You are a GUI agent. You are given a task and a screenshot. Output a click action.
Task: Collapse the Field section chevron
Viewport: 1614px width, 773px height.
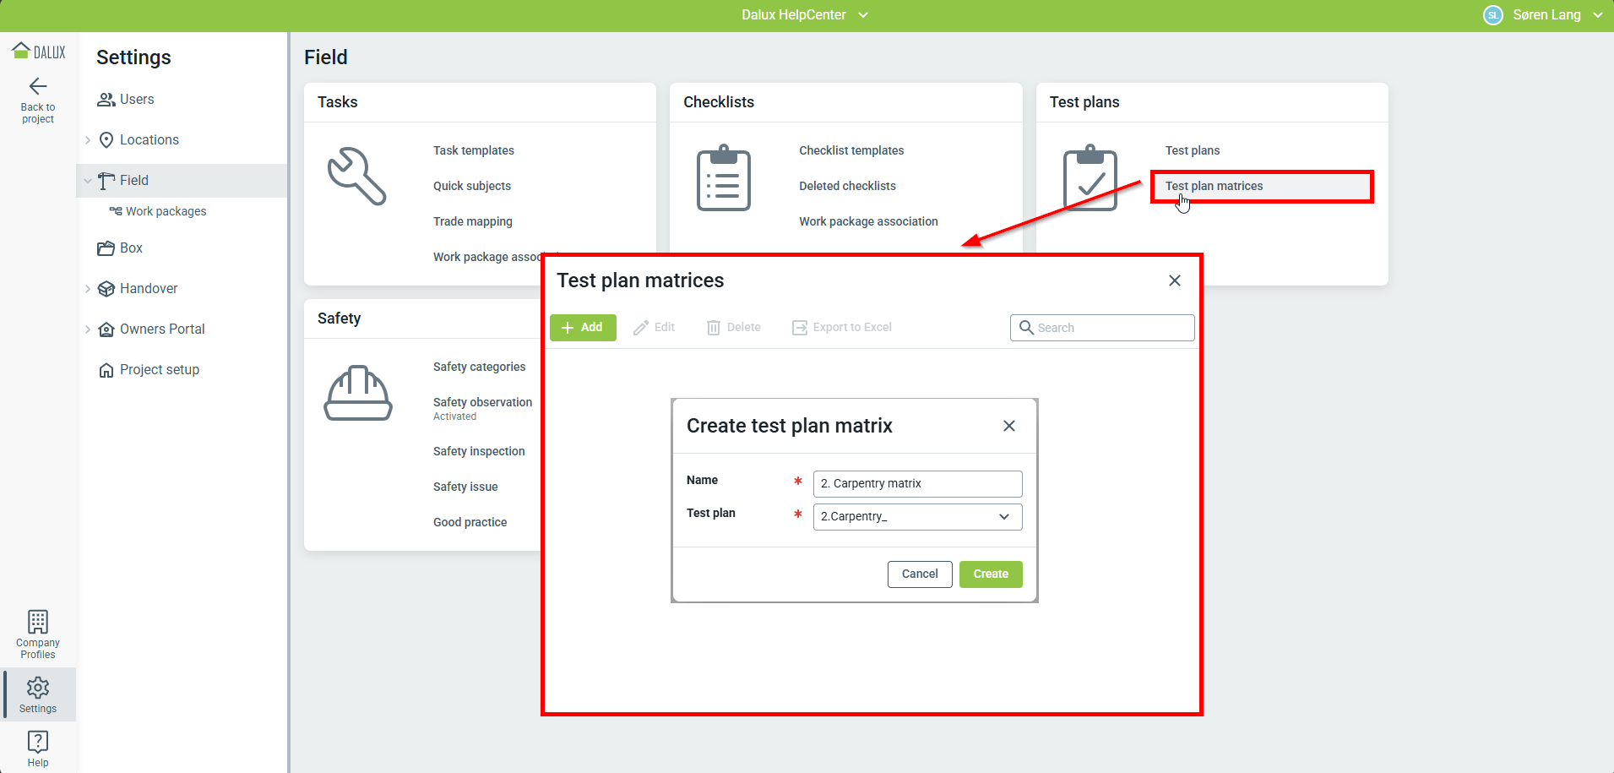coord(88,181)
